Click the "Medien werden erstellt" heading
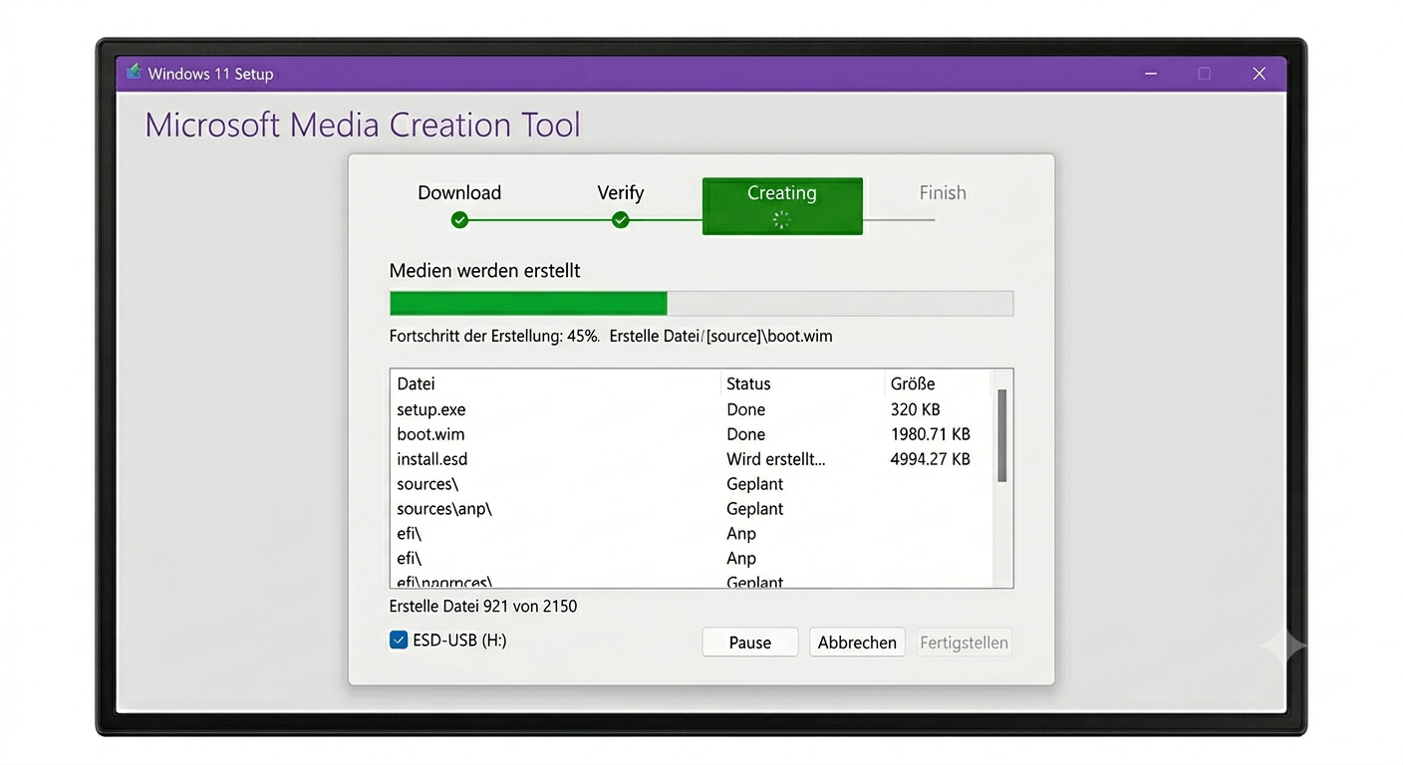 point(485,270)
